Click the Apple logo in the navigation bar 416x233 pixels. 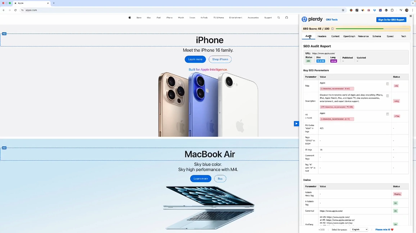[x=129, y=17]
